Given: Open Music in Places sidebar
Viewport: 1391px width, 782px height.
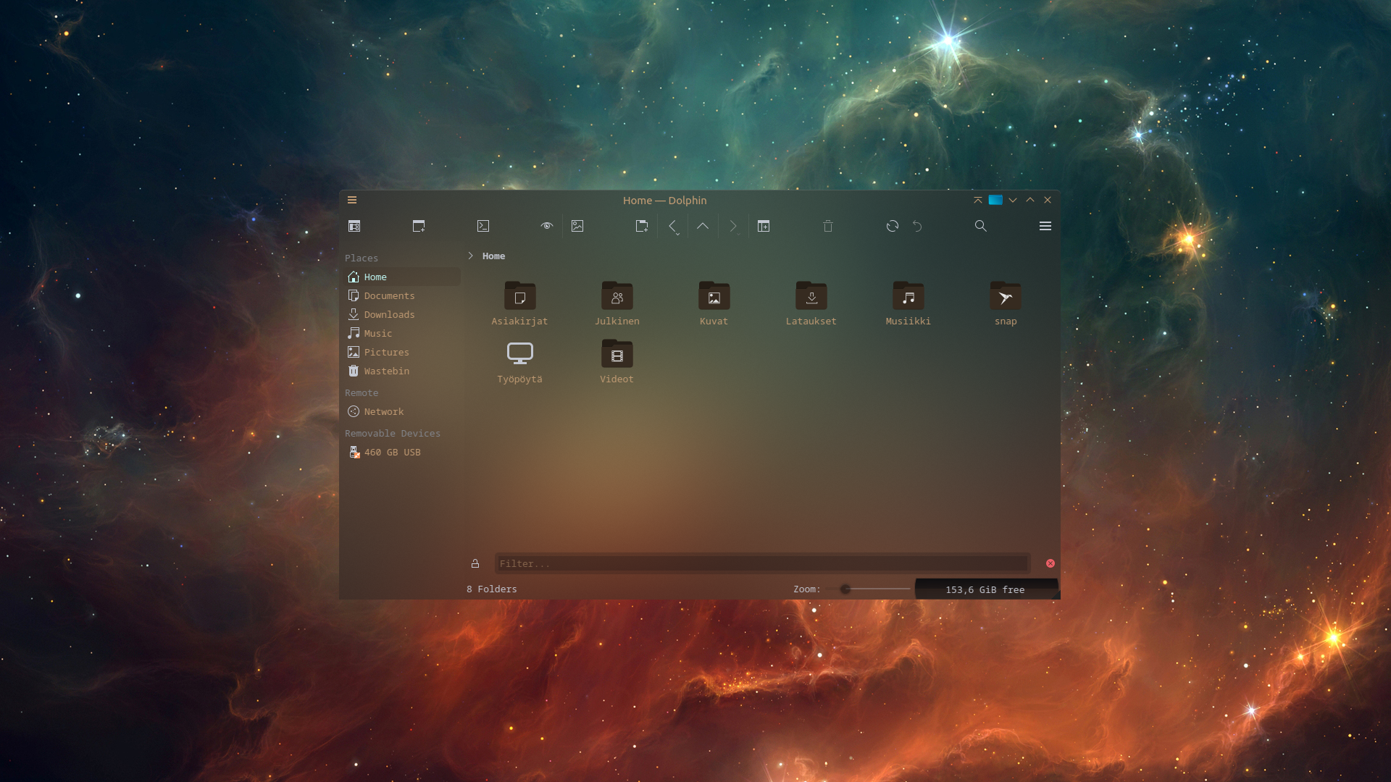Looking at the screenshot, I should 401,333.
